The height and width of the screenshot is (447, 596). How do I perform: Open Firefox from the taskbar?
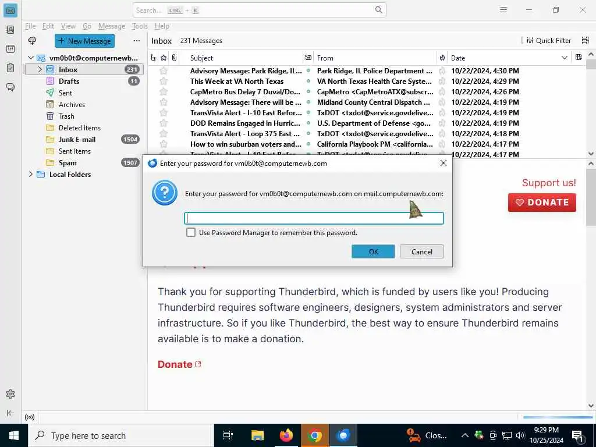pyautogui.click(x=286, y=435)
